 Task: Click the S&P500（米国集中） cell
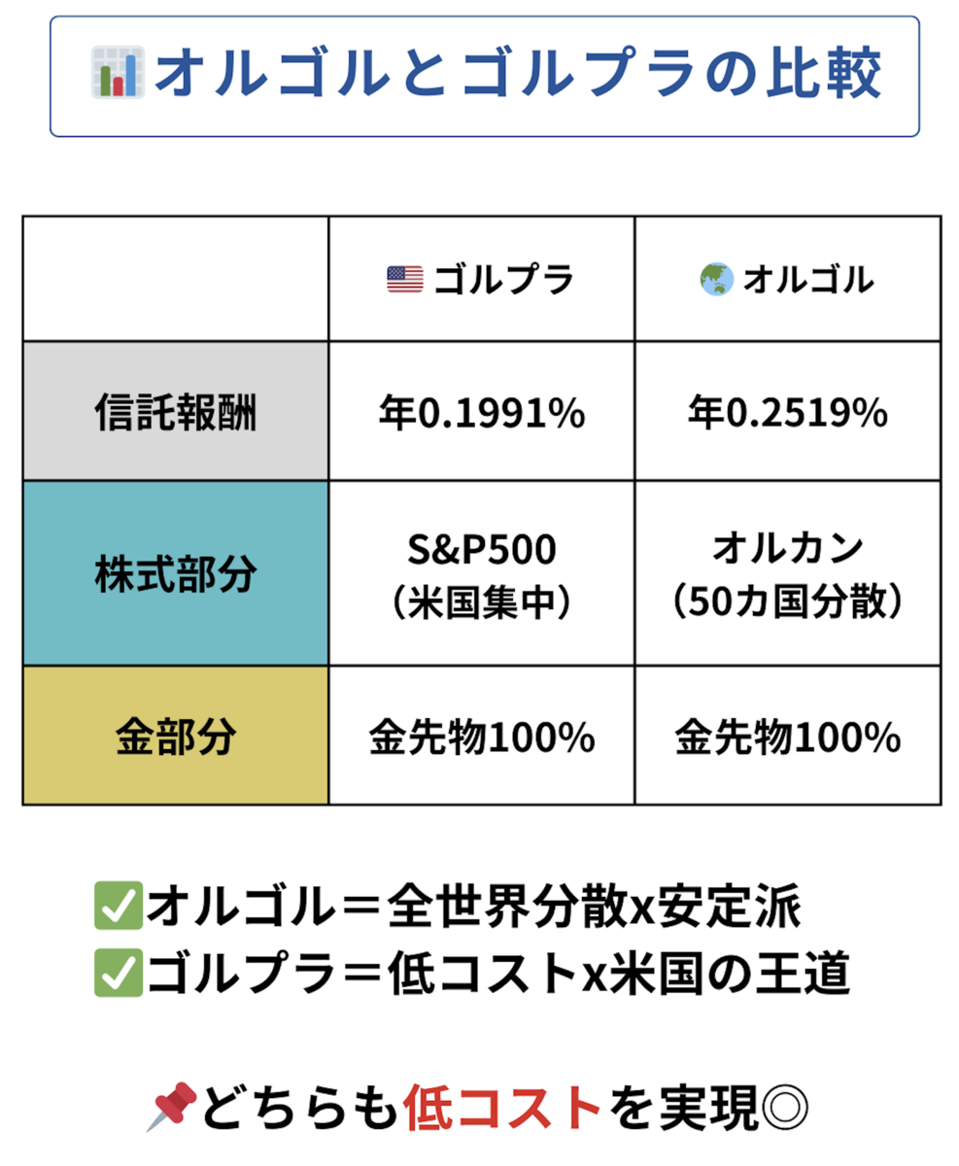tap(482, 573)
